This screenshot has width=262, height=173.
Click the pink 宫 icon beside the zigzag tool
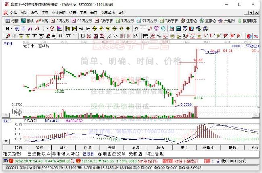click(x=156, y=29)
